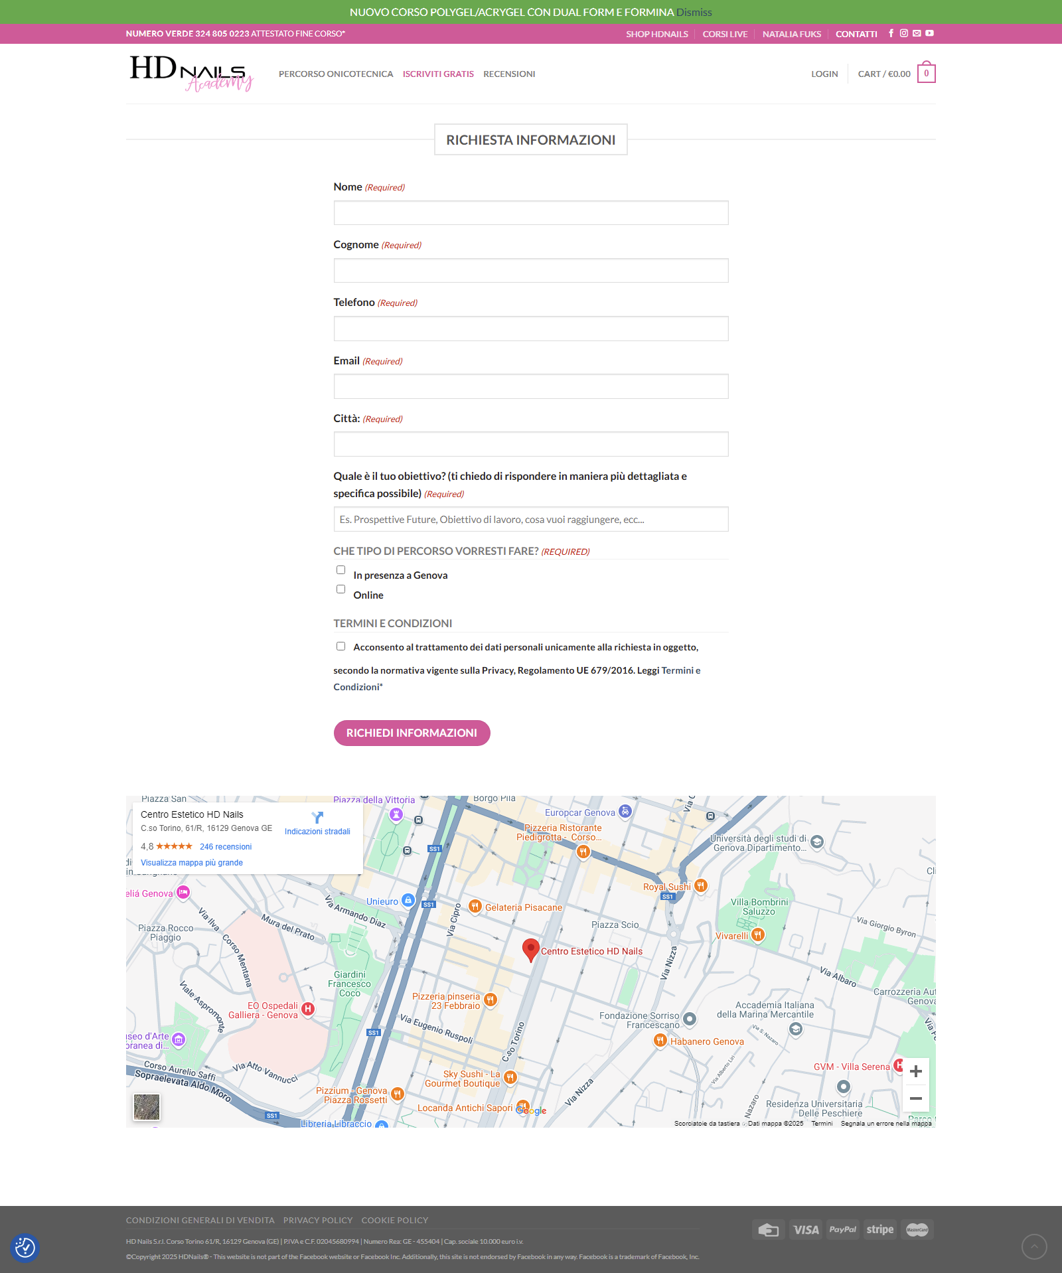
Task: Zoom in on the map with plus
Action: [x=916, y=1071]
